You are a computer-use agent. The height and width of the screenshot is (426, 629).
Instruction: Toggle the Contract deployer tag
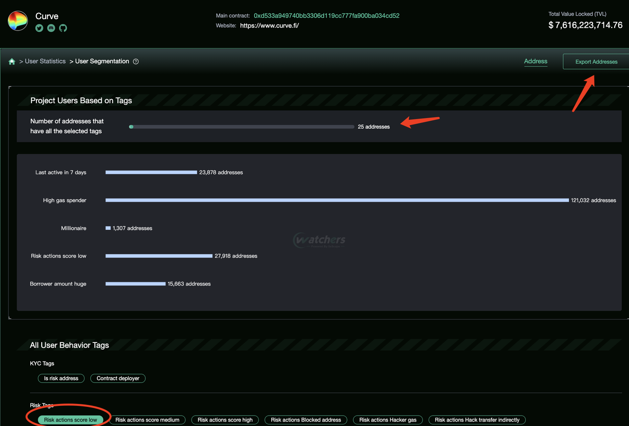coord(118,378)
